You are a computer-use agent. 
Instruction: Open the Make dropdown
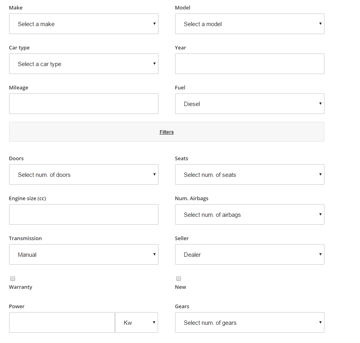pos(83,24)
